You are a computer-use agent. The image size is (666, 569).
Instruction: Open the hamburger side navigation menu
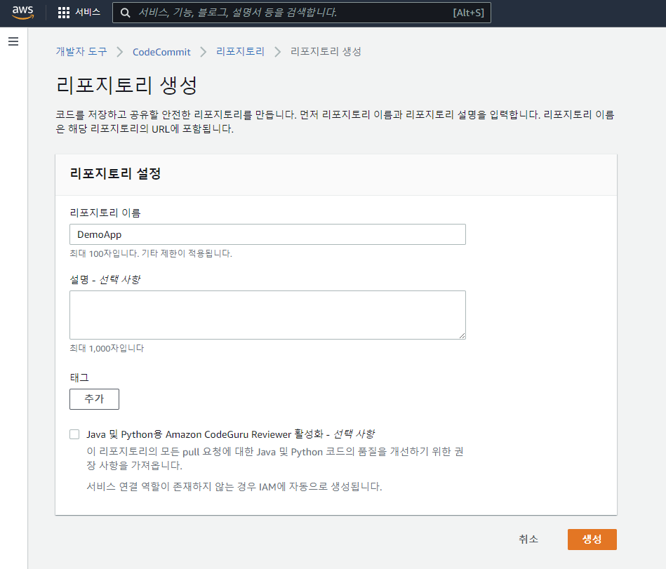(x=13, y=41)
